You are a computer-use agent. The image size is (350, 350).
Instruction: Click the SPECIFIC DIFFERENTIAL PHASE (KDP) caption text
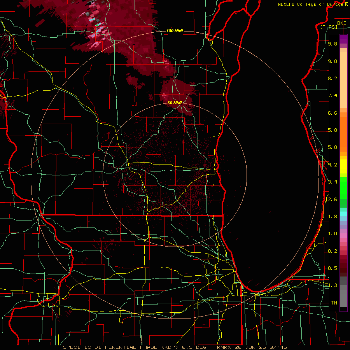(122, 347)
